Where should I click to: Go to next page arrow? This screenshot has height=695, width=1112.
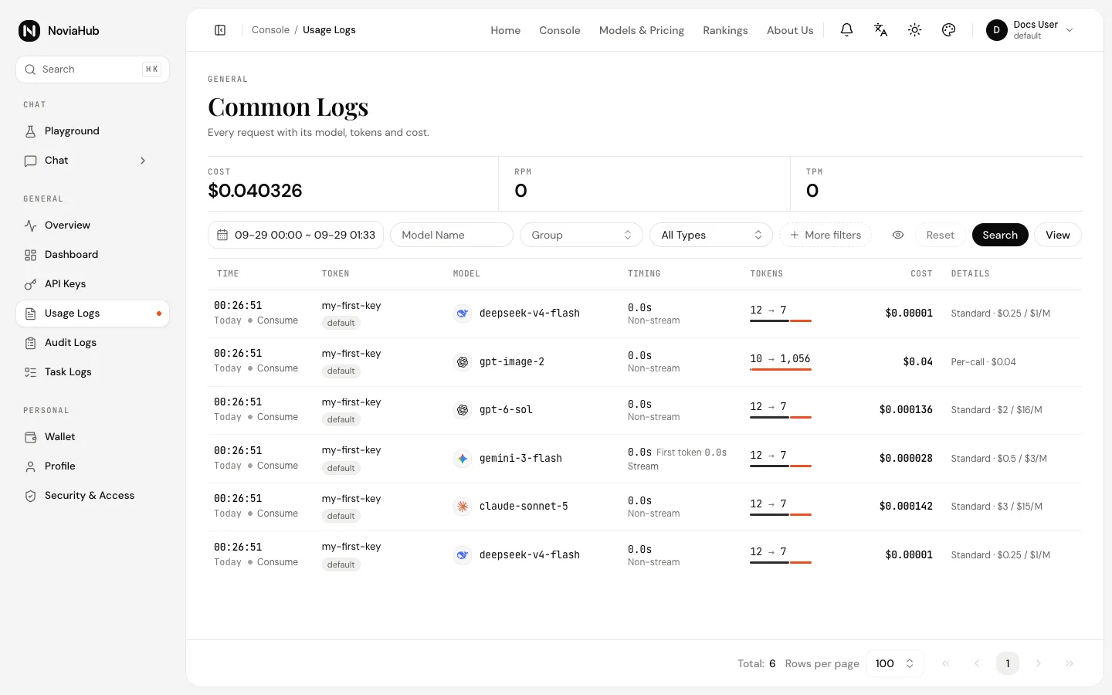1039,663
